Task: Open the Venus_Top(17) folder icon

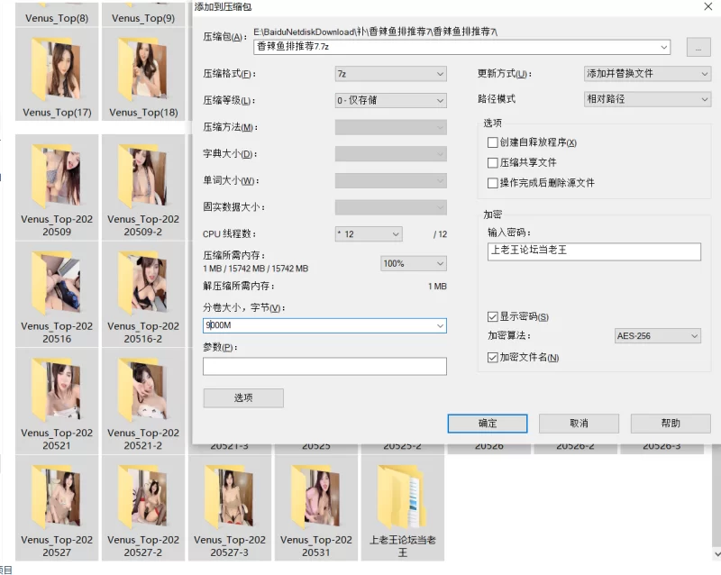Action: [x=57, y=69]
